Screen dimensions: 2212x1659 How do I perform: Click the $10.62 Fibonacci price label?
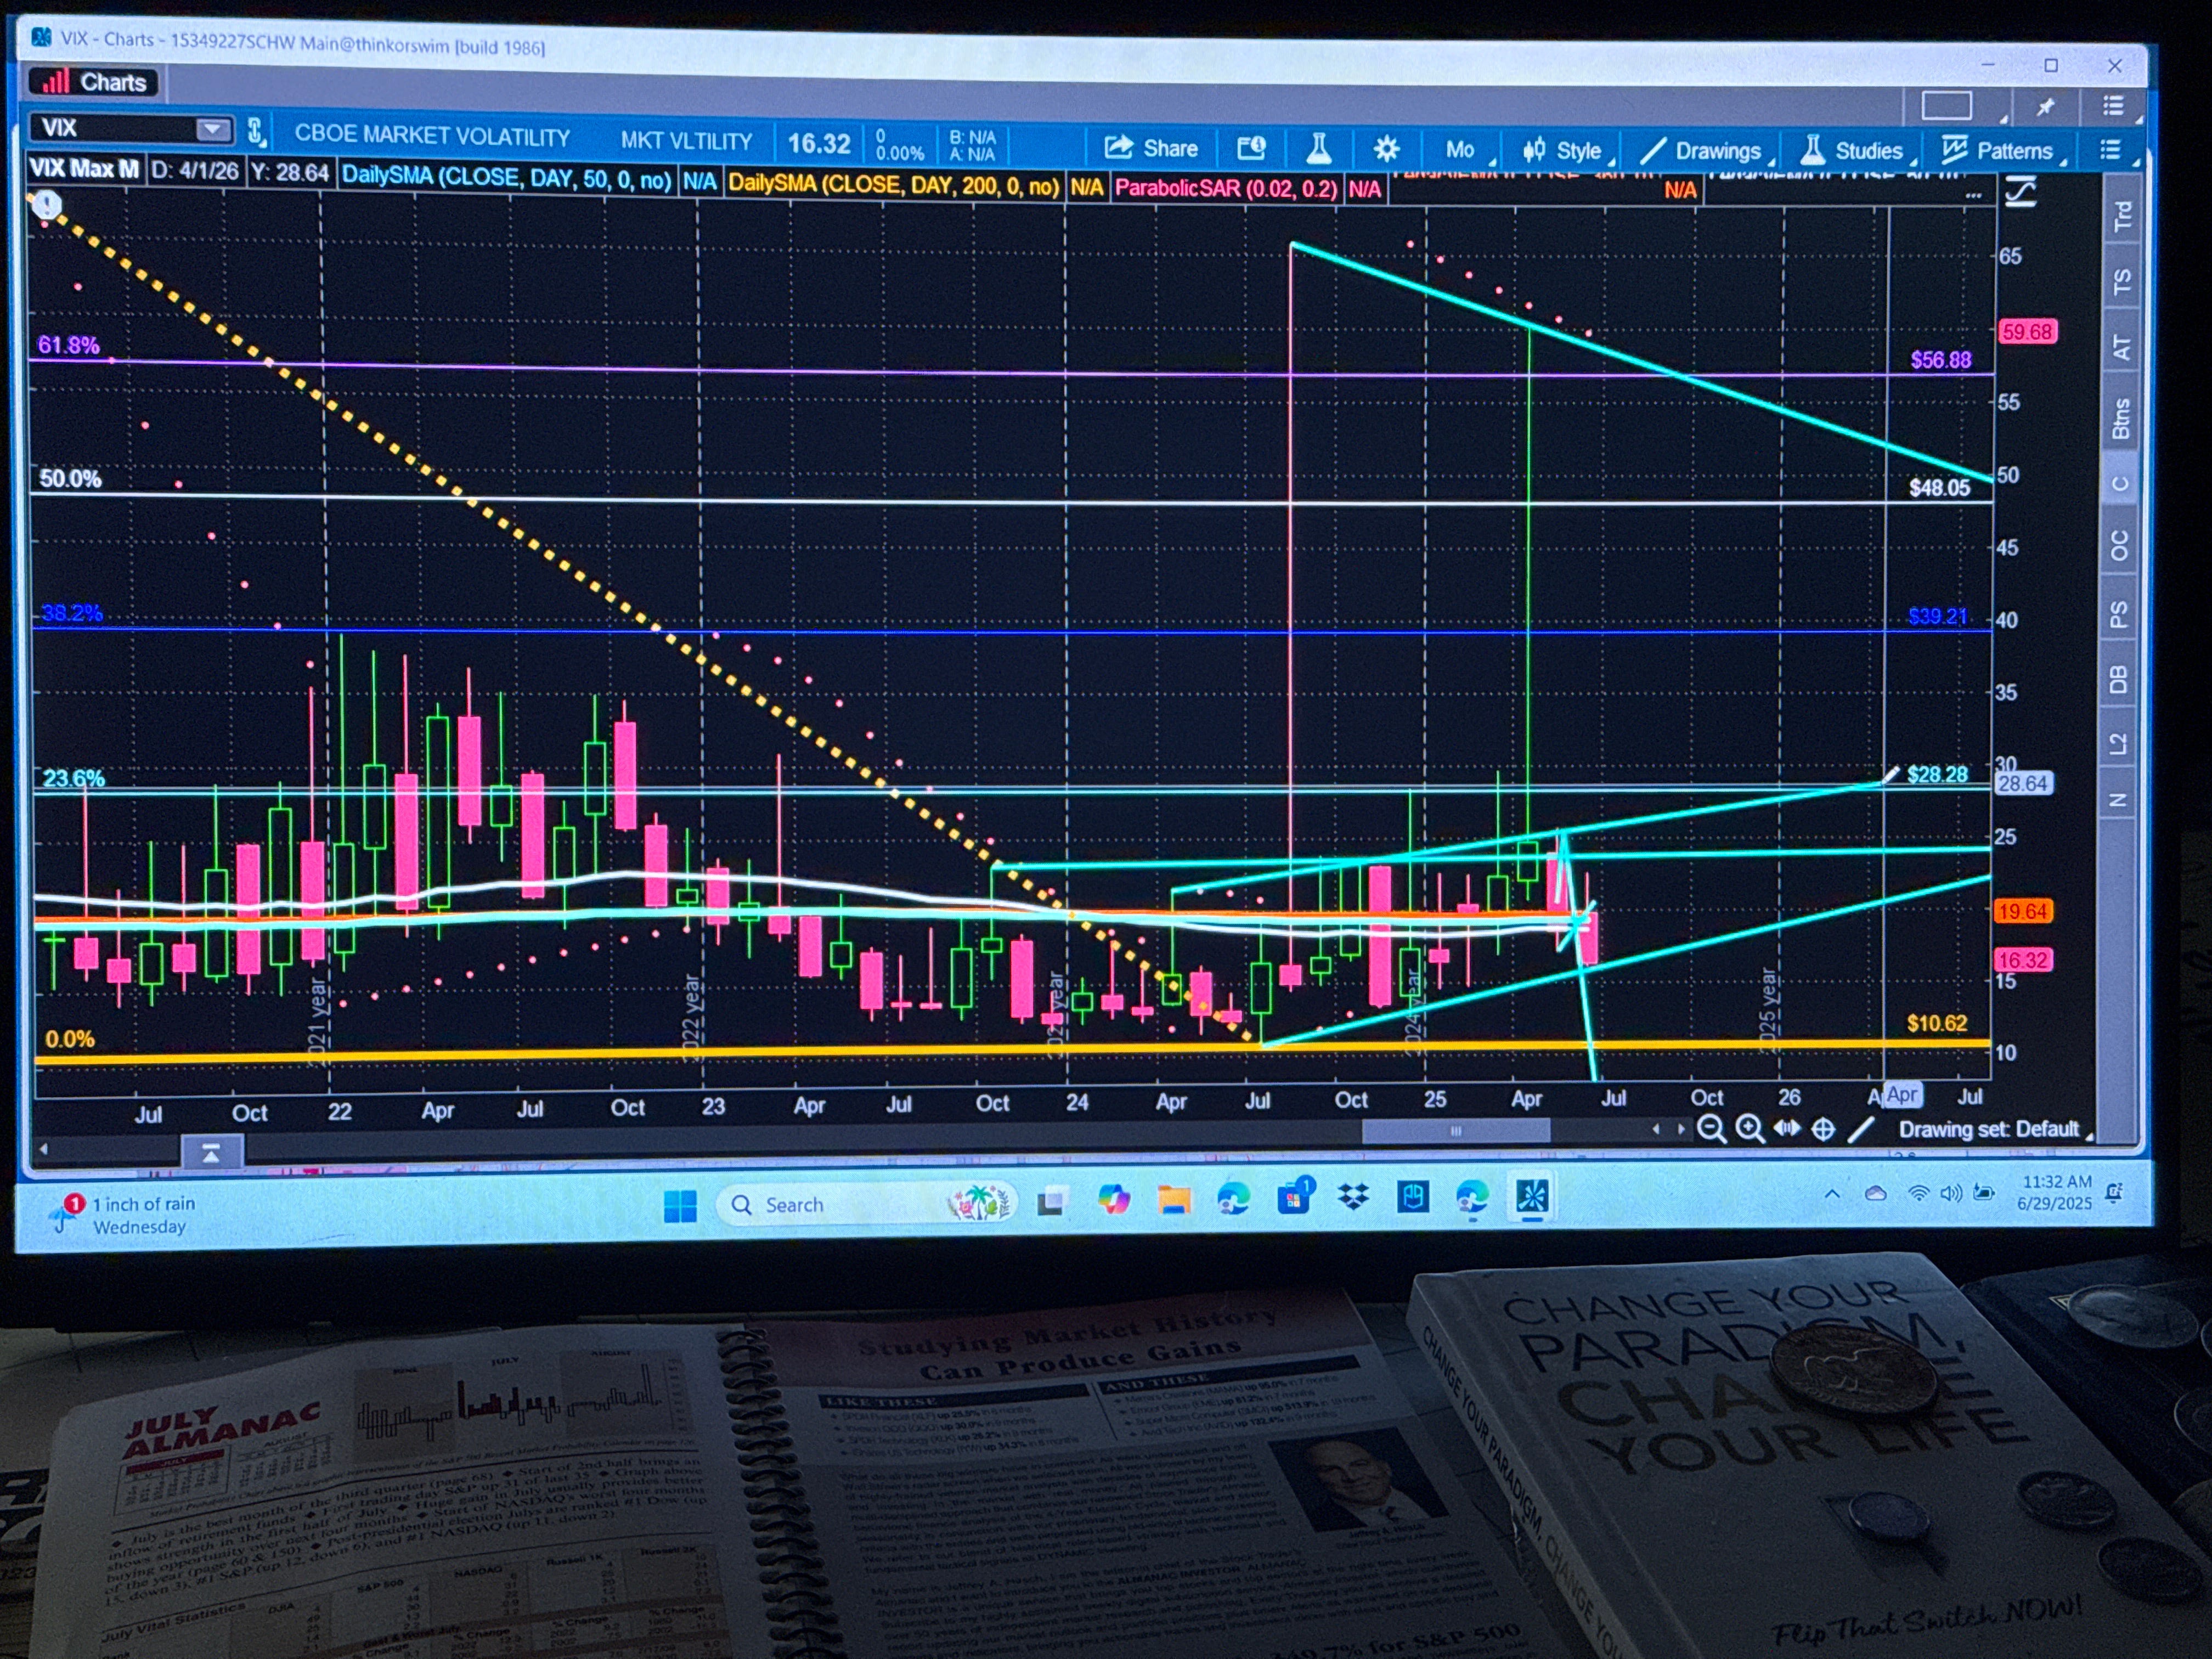[1937, 1023]
